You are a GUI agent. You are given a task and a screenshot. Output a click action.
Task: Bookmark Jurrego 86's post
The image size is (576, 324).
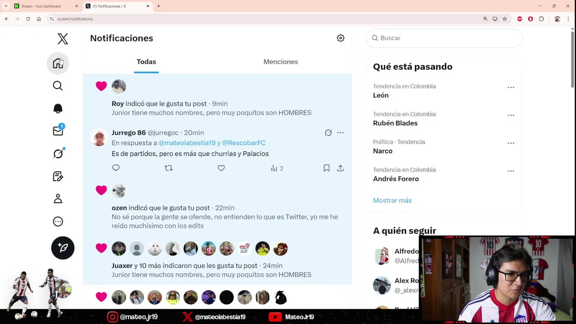coord(327,168)
